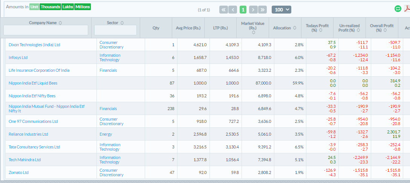Go to previous page arrow
Image resolution: width=410 pixels, height=183 pixels.
pos(233,10)
